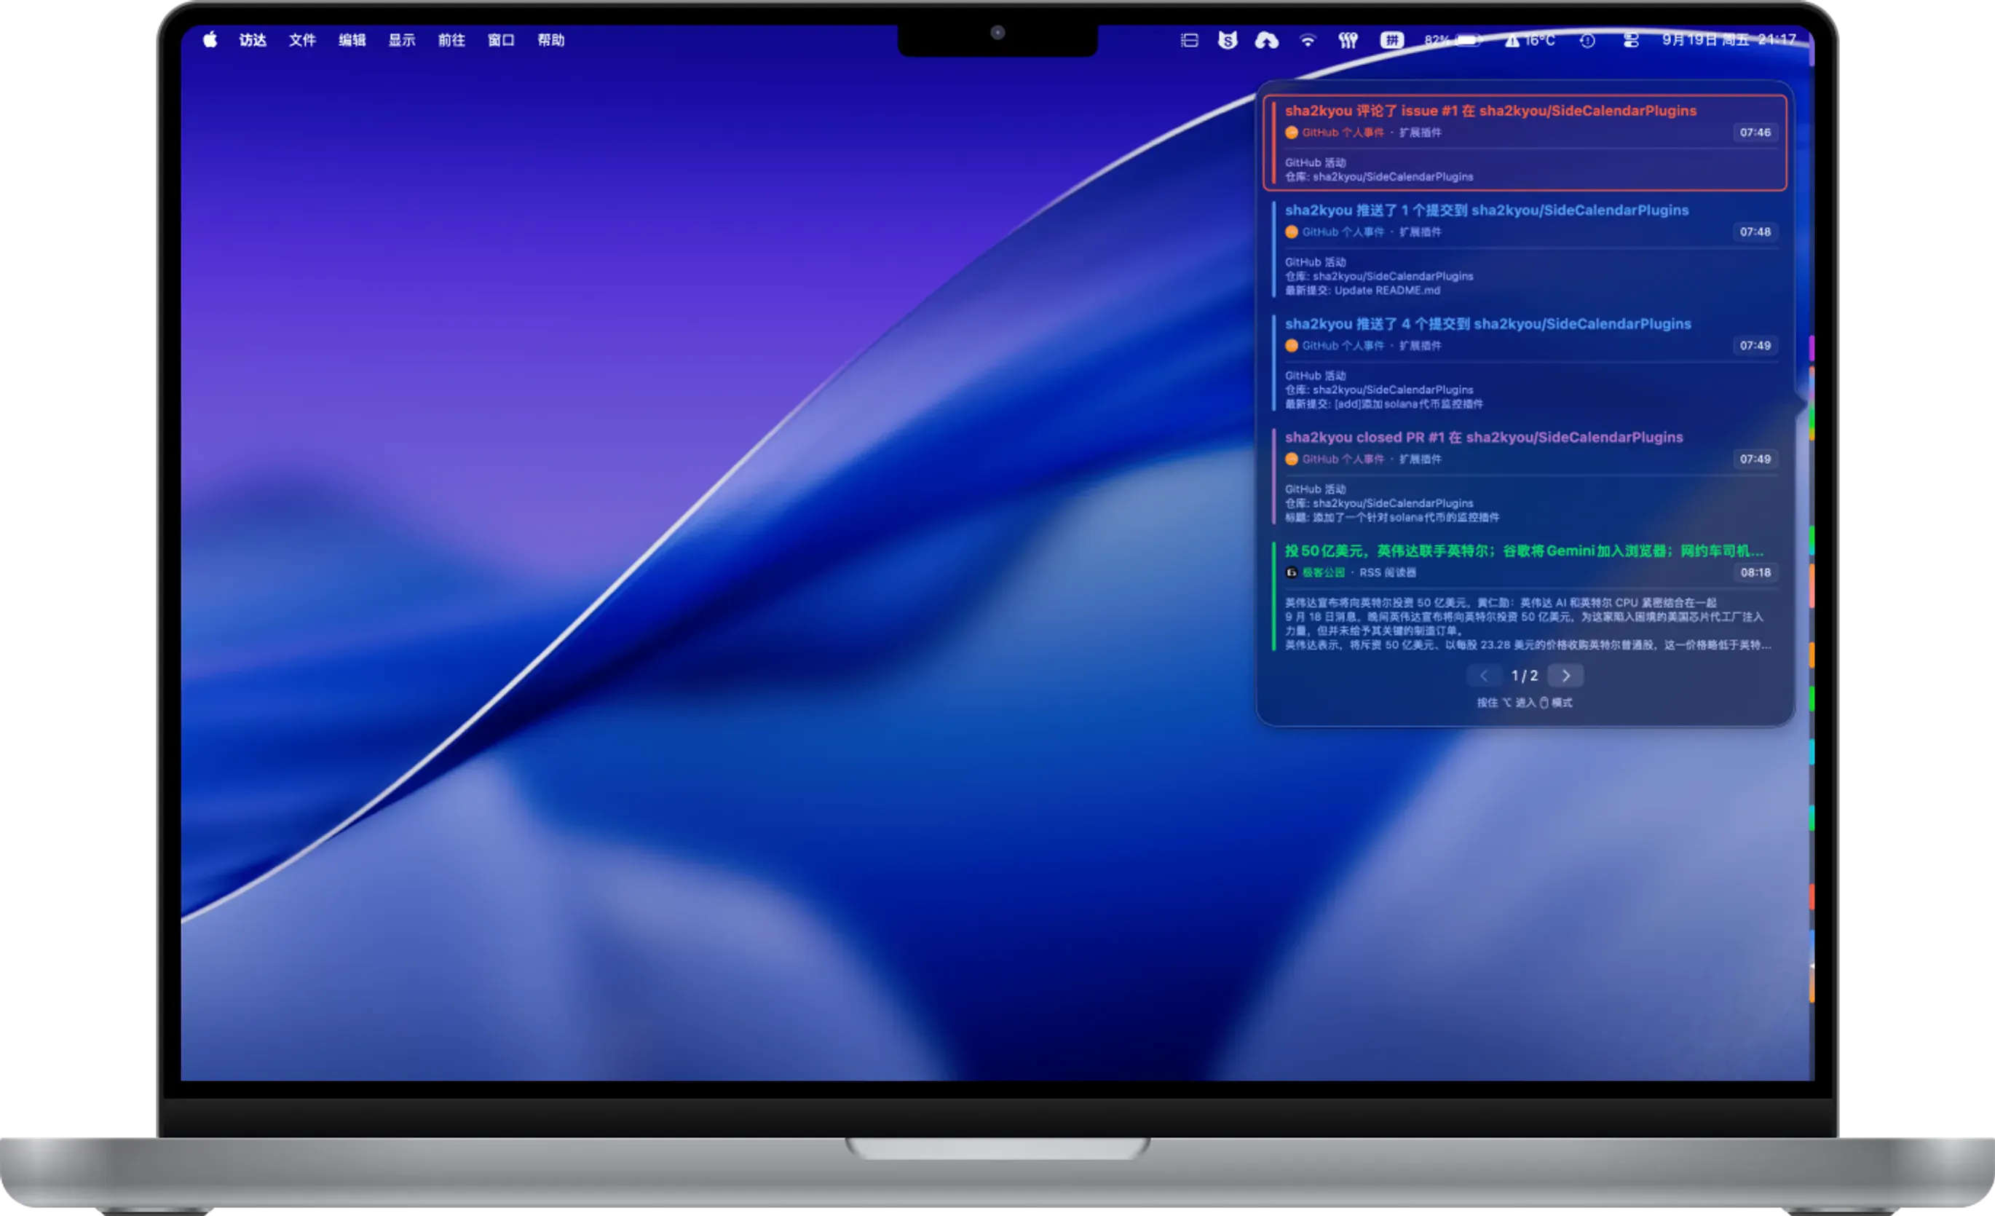This screenshot has width=1995, height=1216.
Task: Click the 08:18 time badge
Action: tap(1755, 572)
